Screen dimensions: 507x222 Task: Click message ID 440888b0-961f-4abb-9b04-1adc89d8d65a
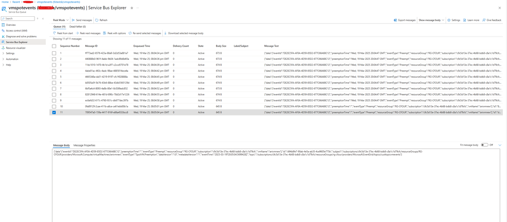click(107, 59)
